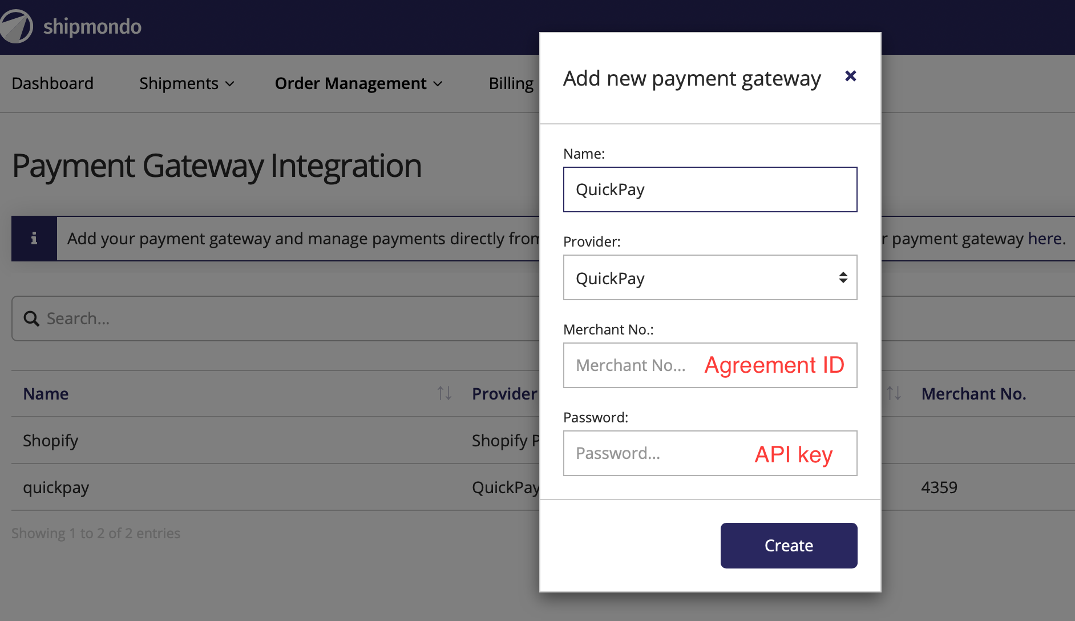Sort table by Name column arrows
The height and width of the screenshot is (621, 1075).
click(x=444, y=393)
